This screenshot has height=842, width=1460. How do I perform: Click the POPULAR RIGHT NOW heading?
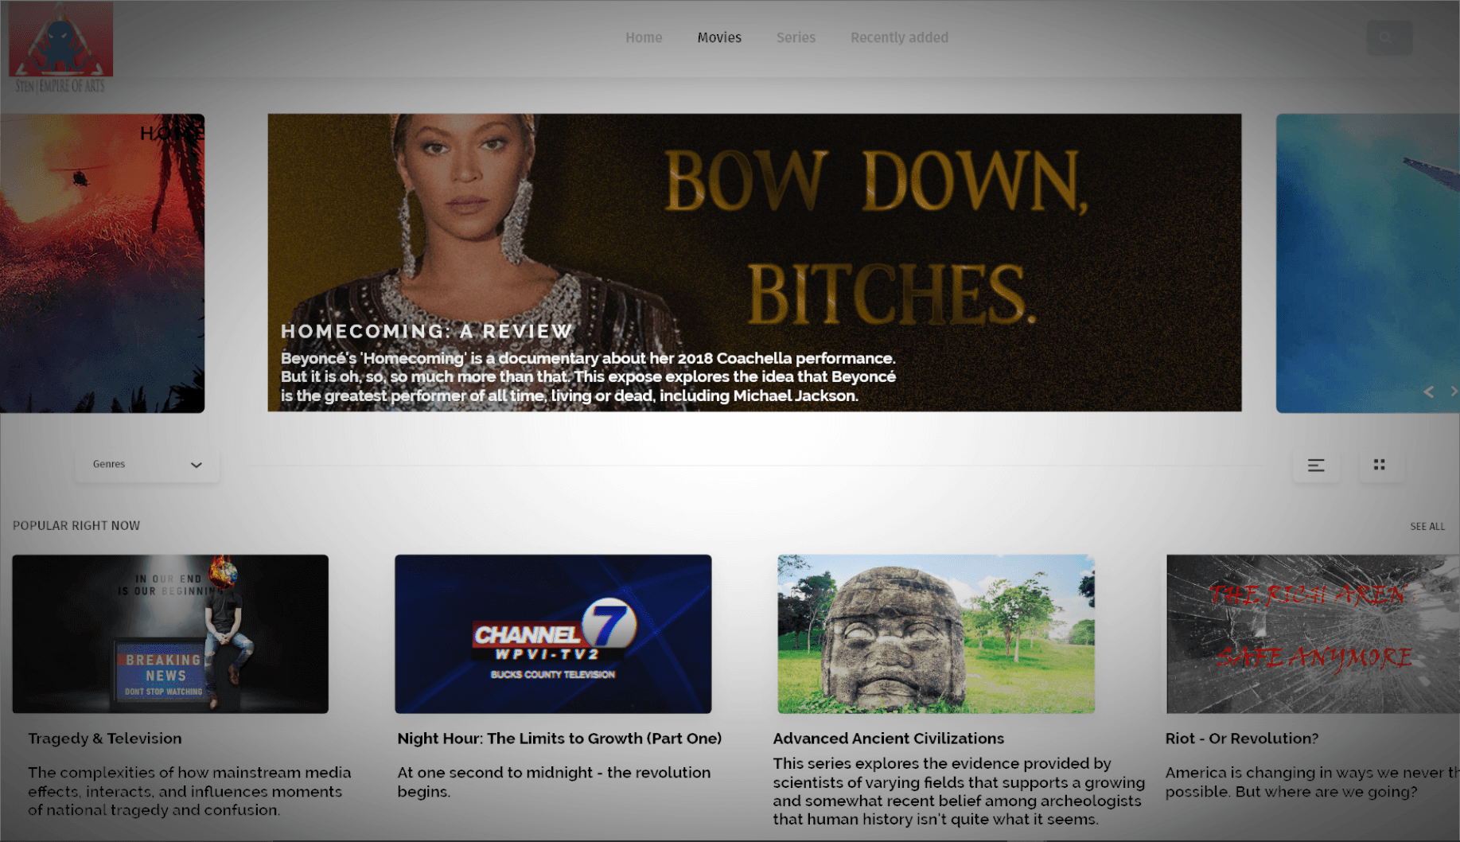[x=76, y=525]
